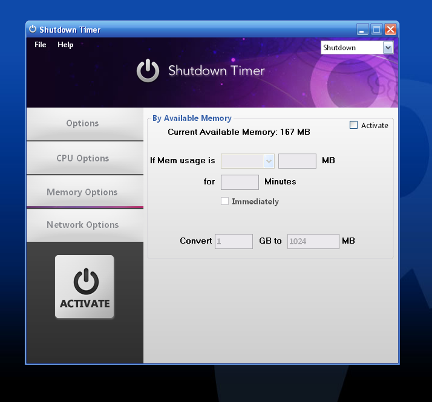Click the Current Available Memory: 167 MB text
This screenshot has height=402, width=432.
(x=239, y=132)
